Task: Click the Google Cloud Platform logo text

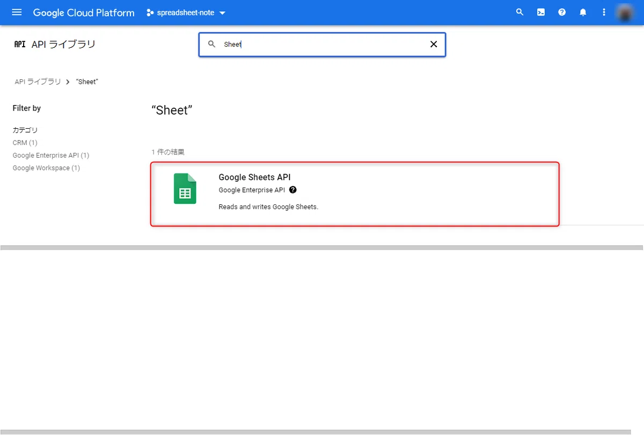Action: point(84,12)
